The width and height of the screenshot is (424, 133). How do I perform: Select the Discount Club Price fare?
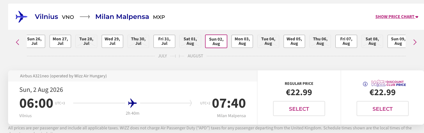382,109
